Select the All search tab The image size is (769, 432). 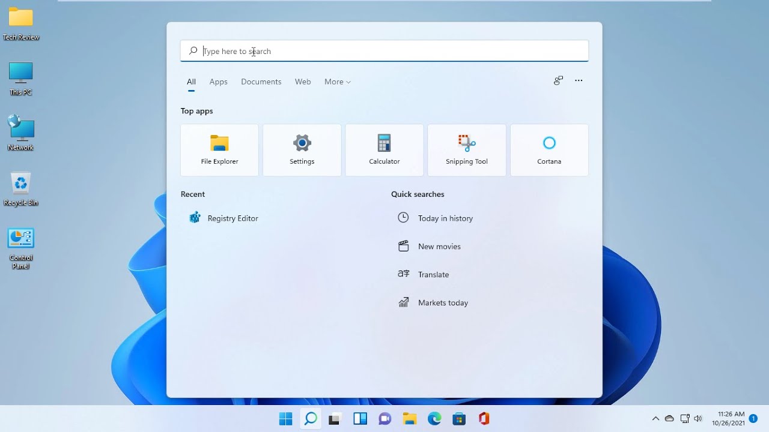tap(191, 82)
